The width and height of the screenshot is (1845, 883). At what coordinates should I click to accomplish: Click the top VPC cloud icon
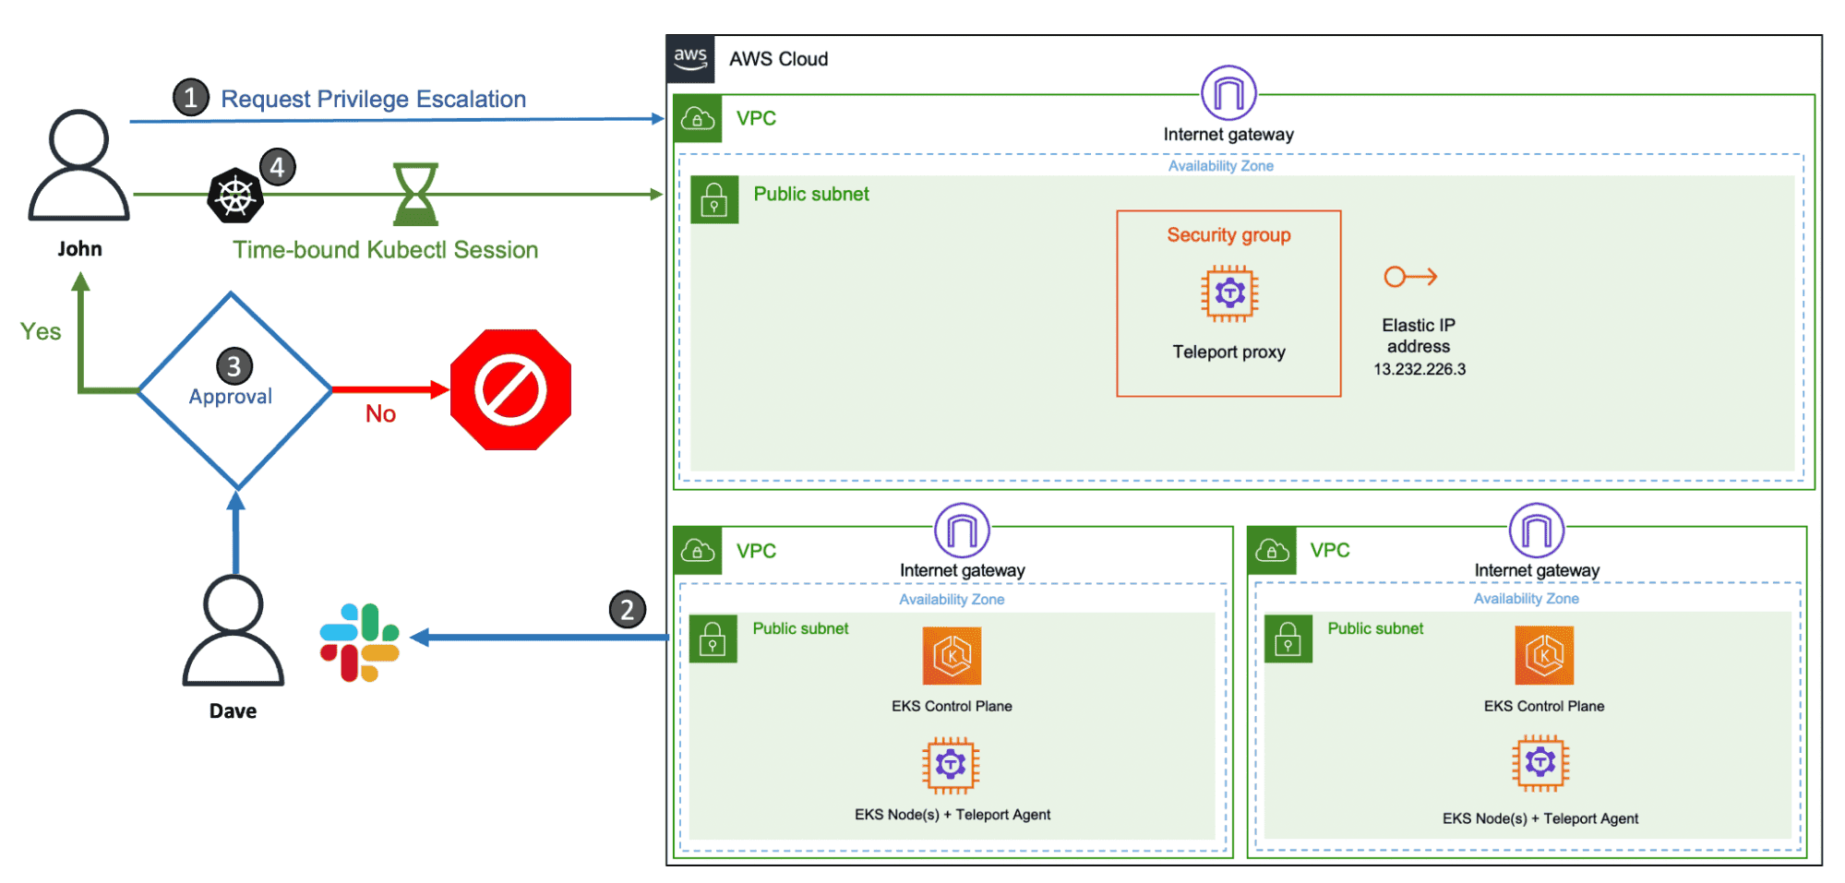click(x=698, y=119)
